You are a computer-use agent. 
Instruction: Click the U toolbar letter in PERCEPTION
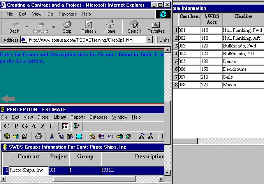pos(51,126)
